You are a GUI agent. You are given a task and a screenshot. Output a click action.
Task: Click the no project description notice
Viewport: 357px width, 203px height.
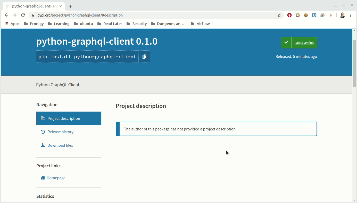(x=216, y=129)
